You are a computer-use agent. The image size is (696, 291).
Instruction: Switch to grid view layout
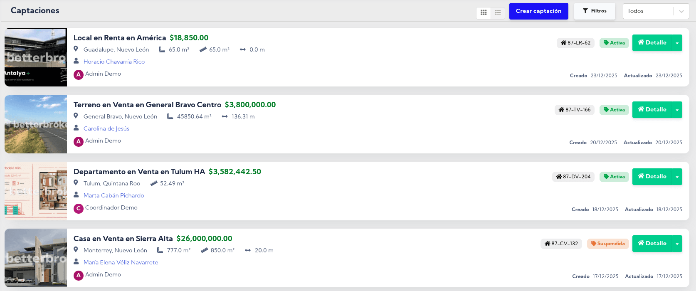click(484, 13)
